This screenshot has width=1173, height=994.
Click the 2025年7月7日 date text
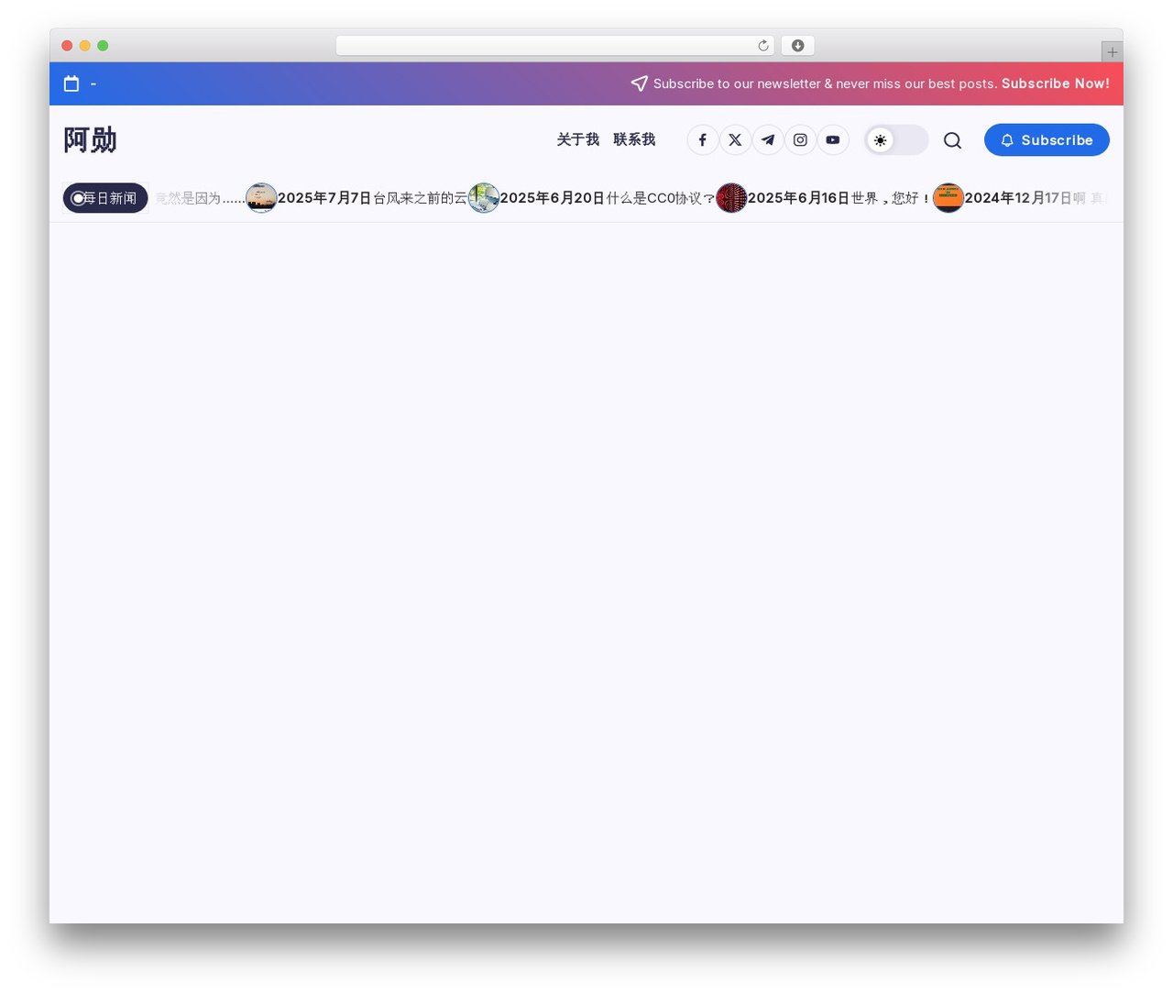[324, 198]
